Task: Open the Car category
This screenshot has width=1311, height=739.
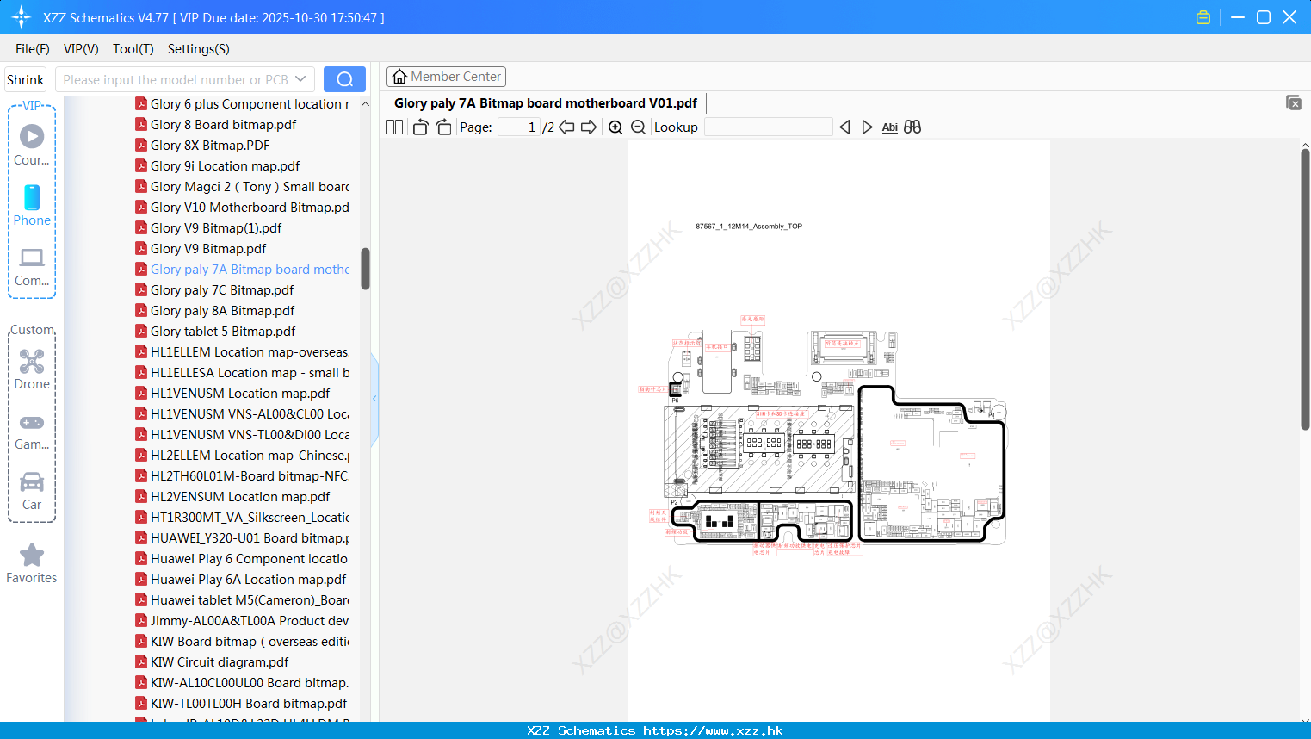Action: (32, 491)
